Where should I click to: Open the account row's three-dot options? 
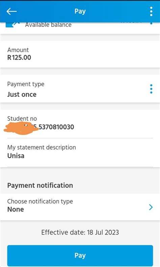(151, 23)
